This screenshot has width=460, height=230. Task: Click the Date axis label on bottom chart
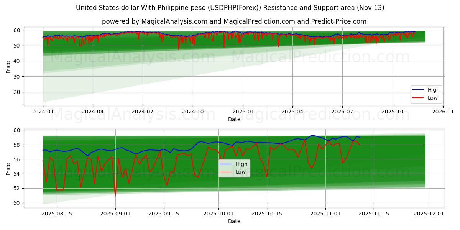click(235, 221)
